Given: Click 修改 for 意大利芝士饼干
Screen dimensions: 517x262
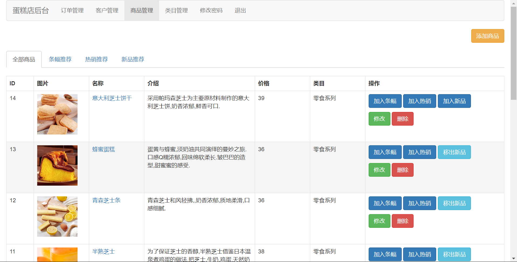Looking at the screenshot, I should click(x=379, y=119).
